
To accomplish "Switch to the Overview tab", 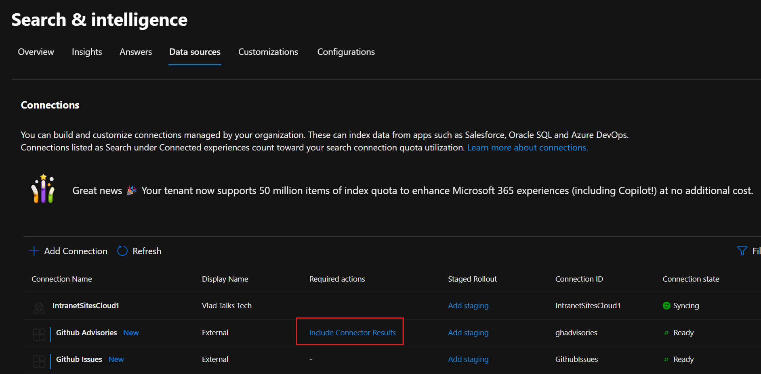I will [x=36, y=52].
